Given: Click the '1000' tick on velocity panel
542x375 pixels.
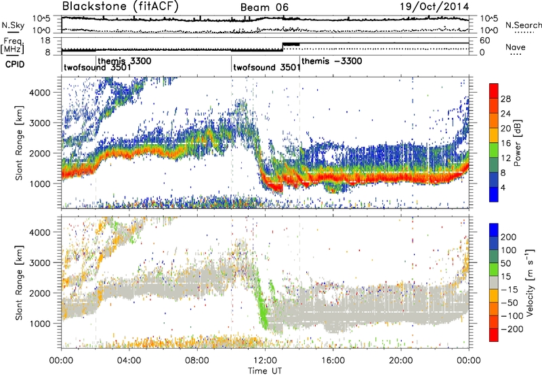Looking at the screenshot, I should tap(39, 324).
